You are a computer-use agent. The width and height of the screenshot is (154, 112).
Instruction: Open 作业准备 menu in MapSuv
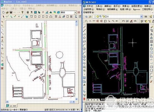[28, 5]
